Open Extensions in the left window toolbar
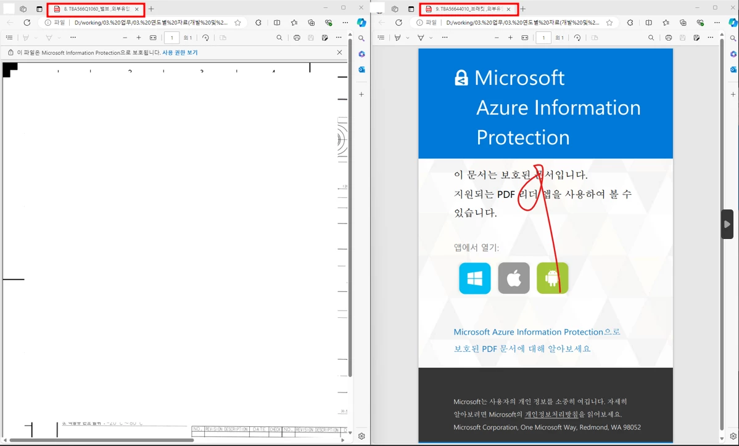The width and height of the screenshot is (739, 446). point(258,23)
